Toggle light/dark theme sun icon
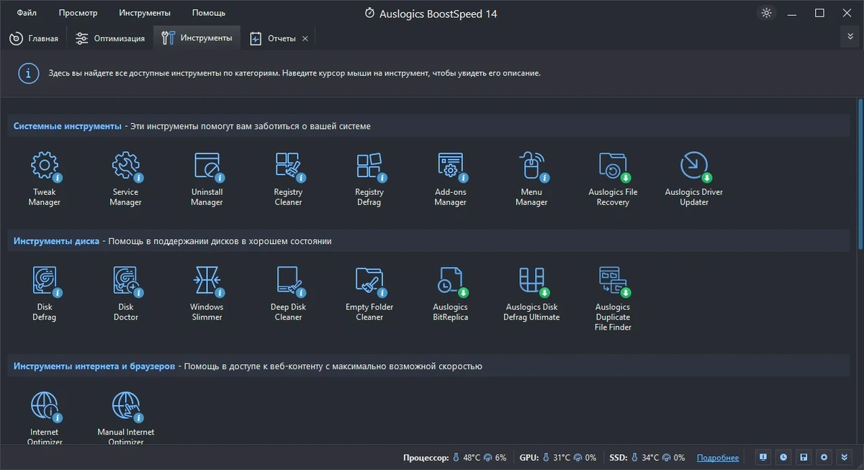This screenshot has height=470, width=864. point(766,13)
